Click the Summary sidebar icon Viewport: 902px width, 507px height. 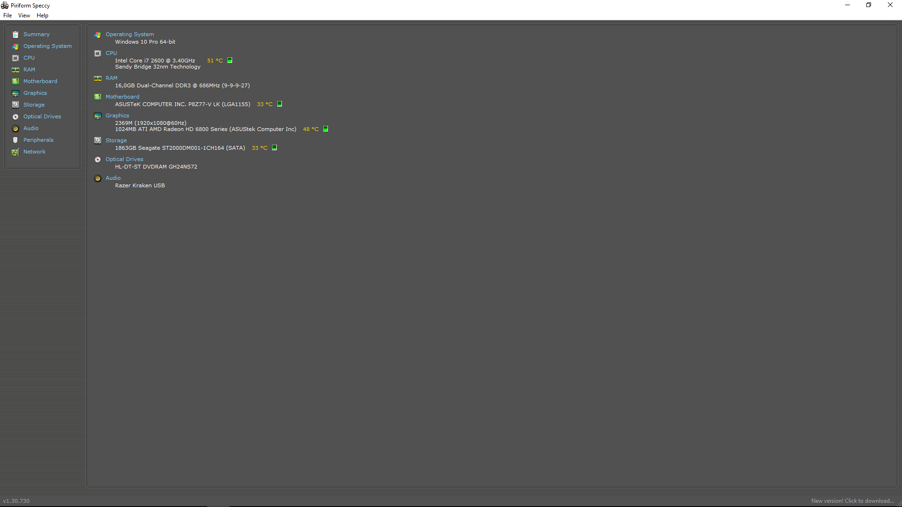pos(16,35)
